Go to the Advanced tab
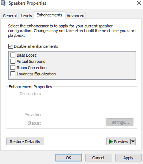 (x=75, y=16)
